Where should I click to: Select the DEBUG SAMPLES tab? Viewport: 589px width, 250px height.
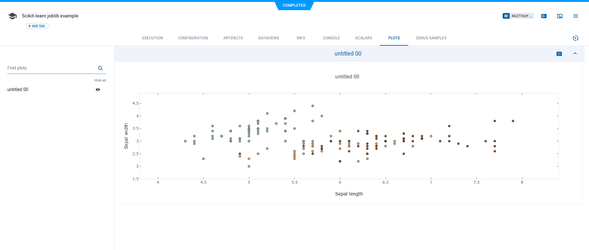click(431, 38)
